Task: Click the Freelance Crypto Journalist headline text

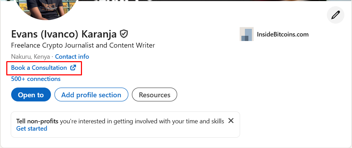Action: tap(83, 46)
